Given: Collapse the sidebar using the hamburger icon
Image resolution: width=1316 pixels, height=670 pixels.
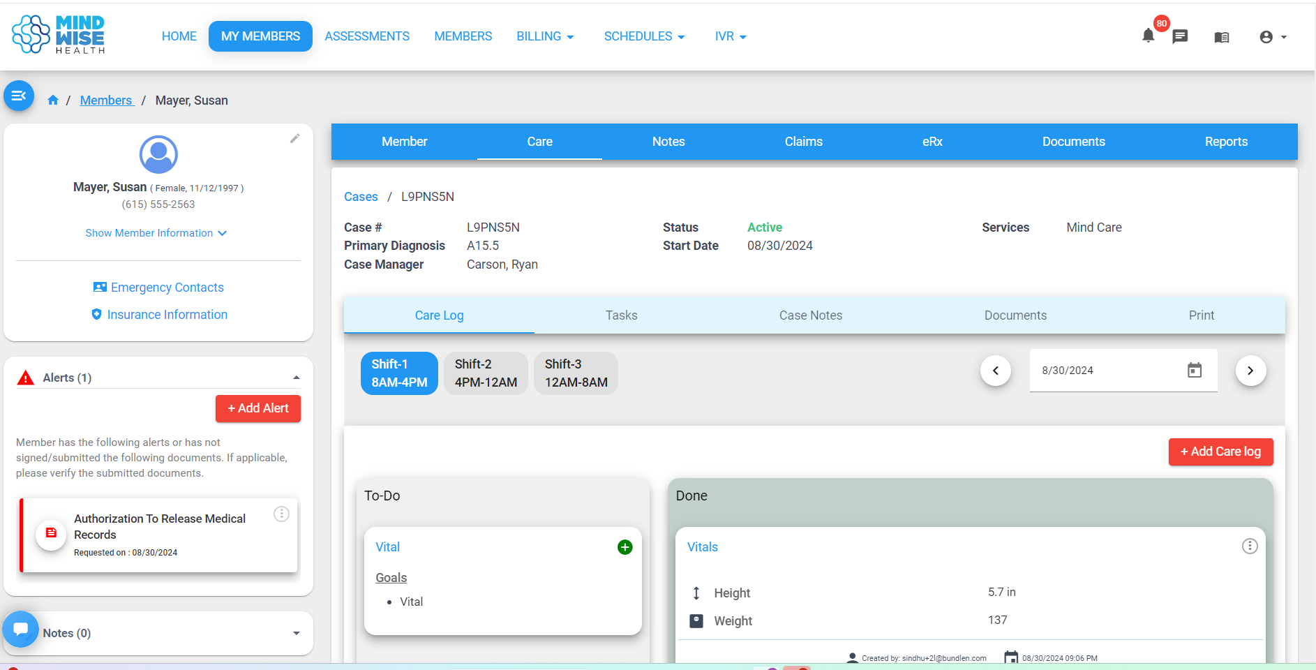Looking at the screenshot, I should (18, 96).
